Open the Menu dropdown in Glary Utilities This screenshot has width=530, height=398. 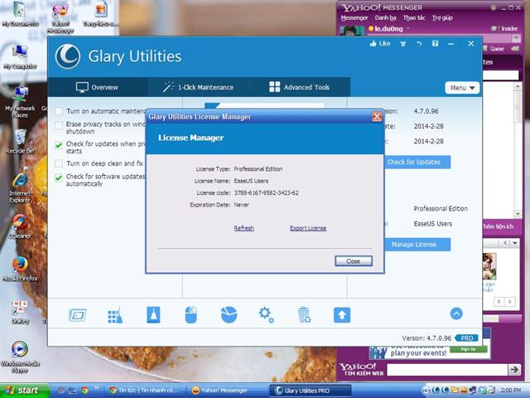462,88
